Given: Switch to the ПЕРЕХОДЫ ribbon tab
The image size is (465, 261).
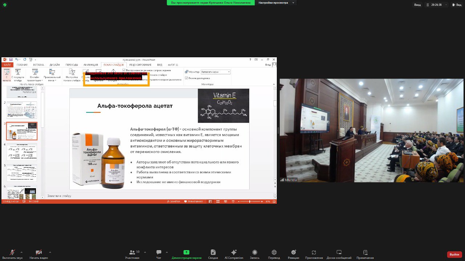Looking at the screenshot, I should (72, 65).
